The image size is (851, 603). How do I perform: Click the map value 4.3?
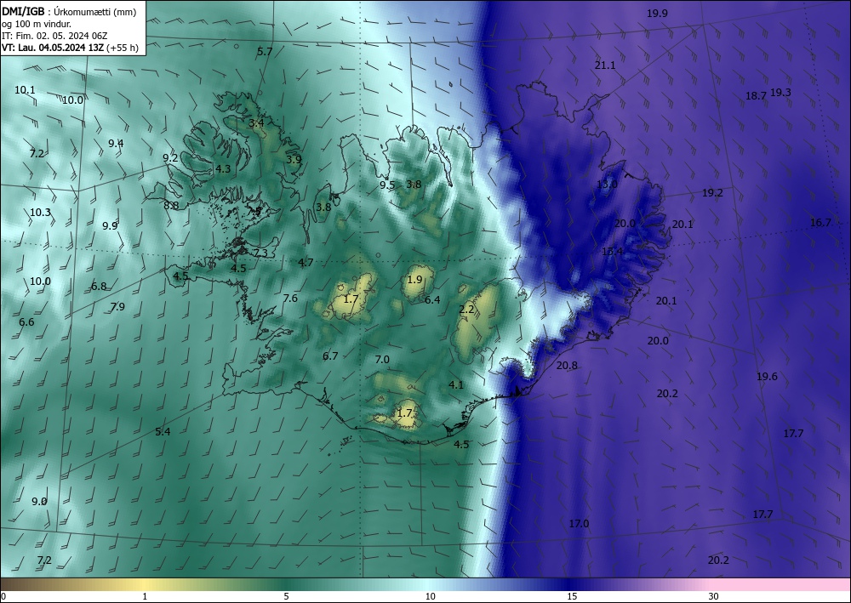223,168
